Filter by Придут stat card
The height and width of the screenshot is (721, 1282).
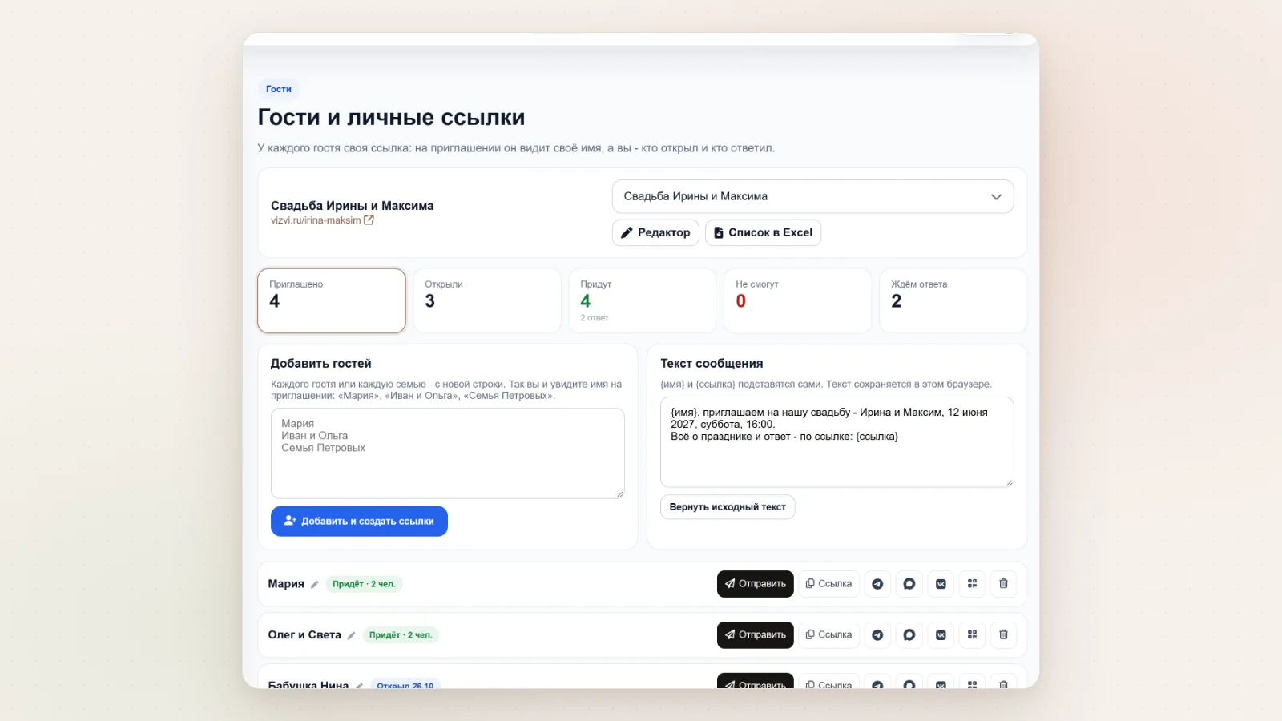[x=643, y=300]
